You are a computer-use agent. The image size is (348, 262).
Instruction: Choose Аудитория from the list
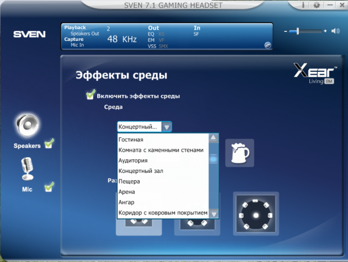click(163, 160)
